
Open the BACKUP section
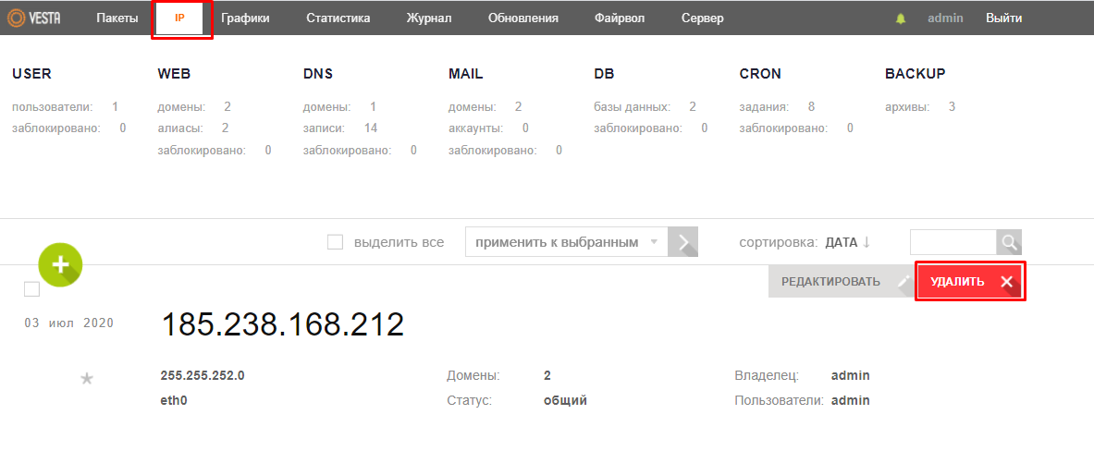(x=916, y=74)
